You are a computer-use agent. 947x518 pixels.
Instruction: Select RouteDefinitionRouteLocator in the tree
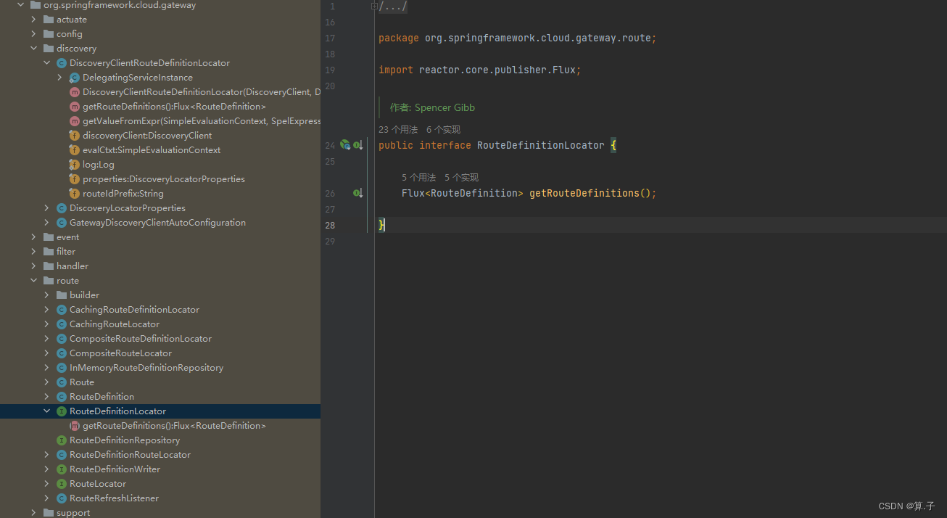pyautogui.click(x=130, y=455)
